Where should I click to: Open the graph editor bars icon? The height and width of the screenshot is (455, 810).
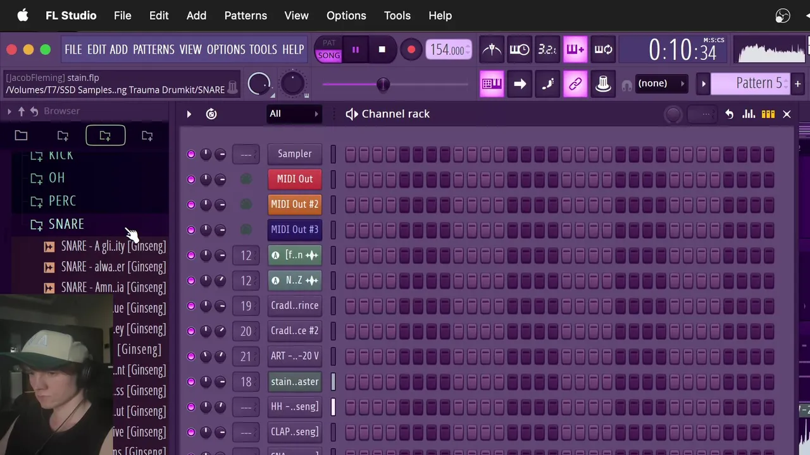pyautogui.click(x=749, y=114)
